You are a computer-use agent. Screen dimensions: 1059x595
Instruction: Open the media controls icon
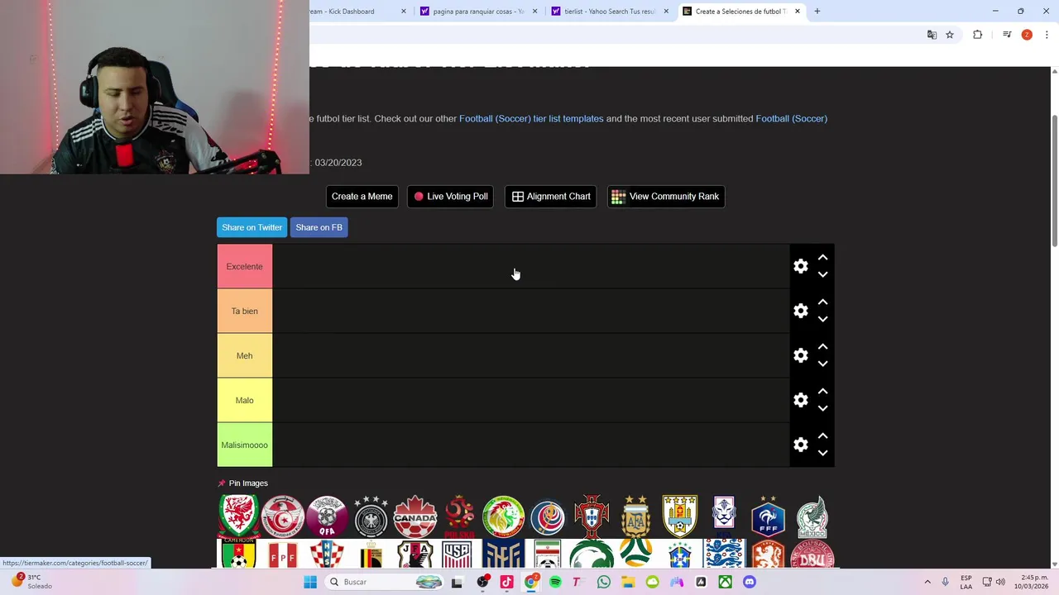(1007, 35)
